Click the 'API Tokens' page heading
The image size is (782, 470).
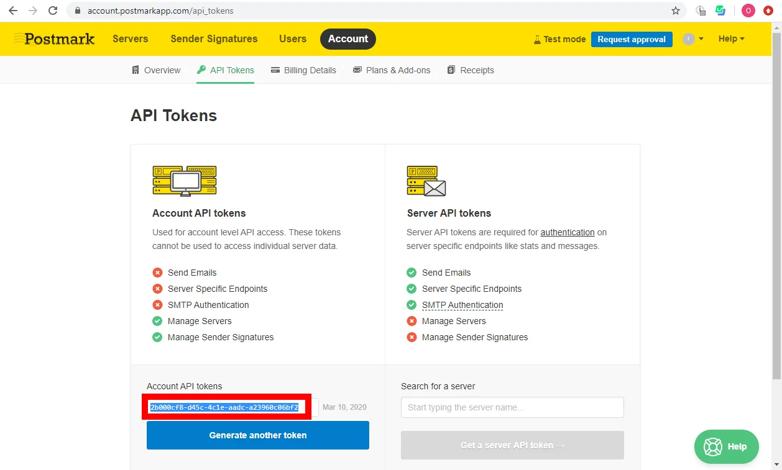coord(173,115)
